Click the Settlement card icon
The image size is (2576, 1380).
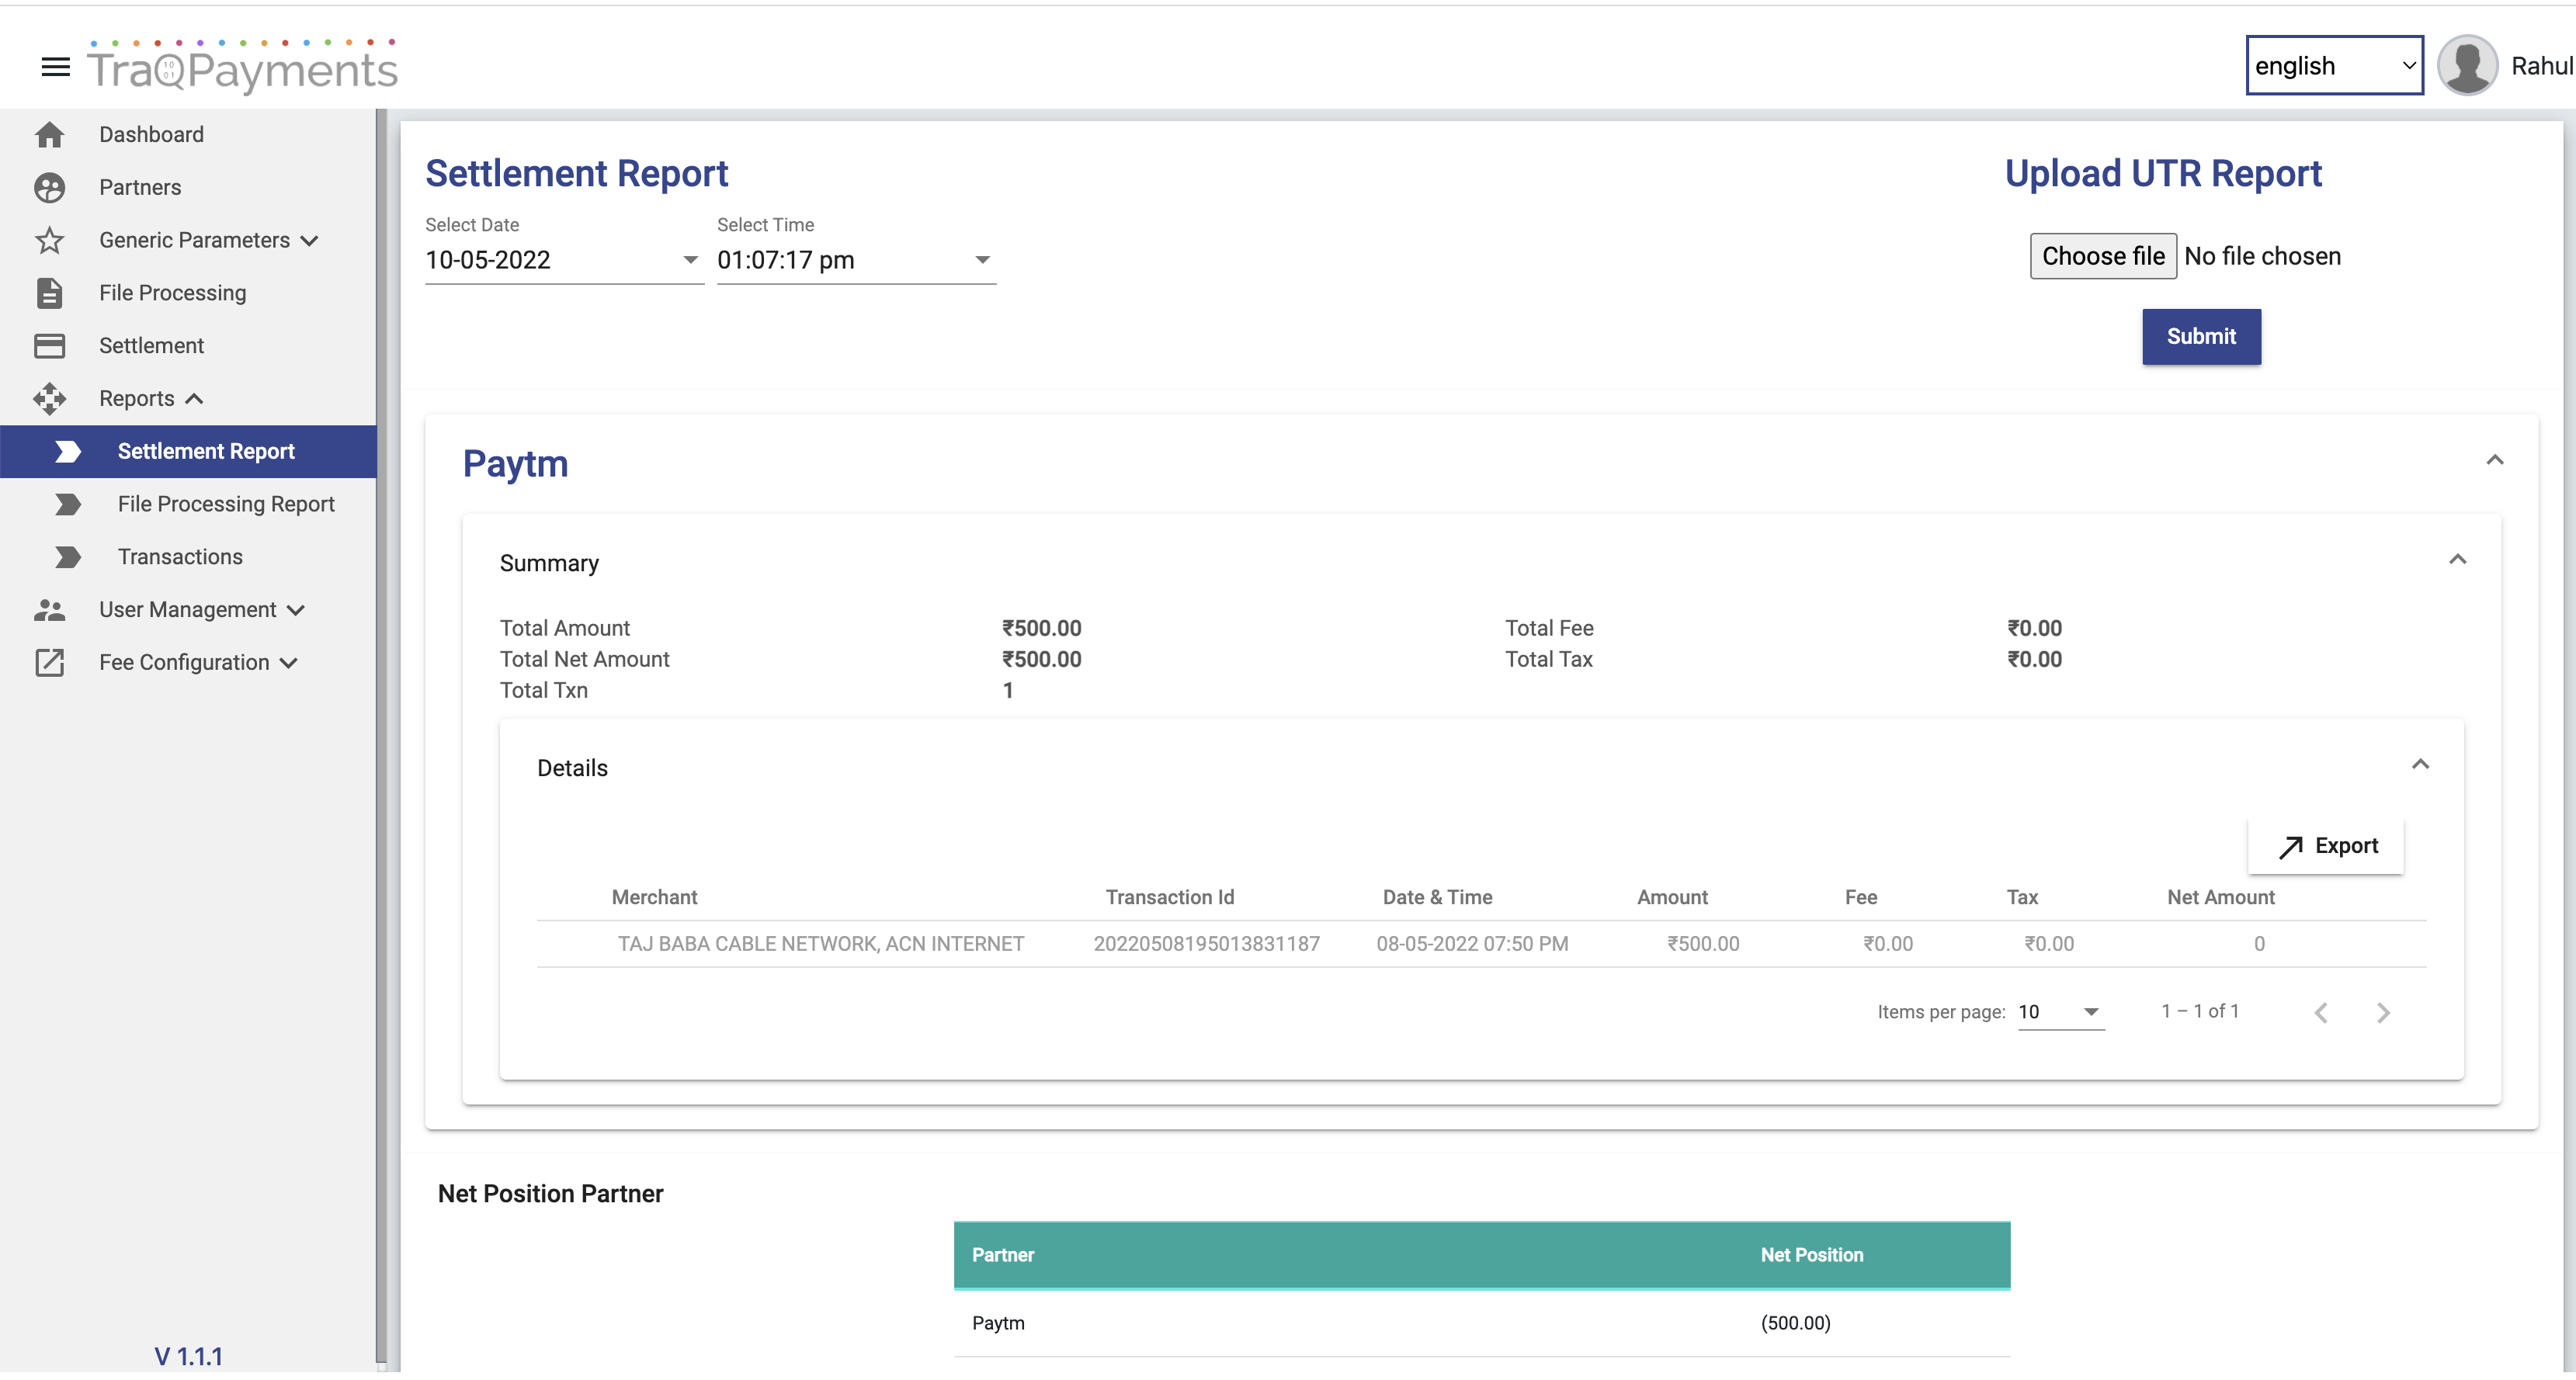49,346
